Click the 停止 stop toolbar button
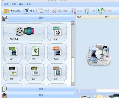Screen dimensions: 119x98 point(76,11)
